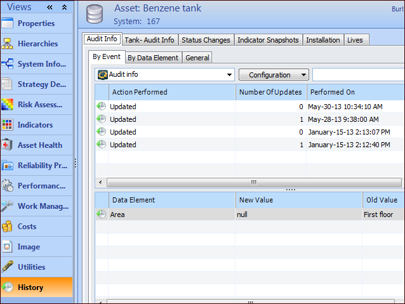Switch to the Indicator Snapshots tab

click(x=268, y=40)
